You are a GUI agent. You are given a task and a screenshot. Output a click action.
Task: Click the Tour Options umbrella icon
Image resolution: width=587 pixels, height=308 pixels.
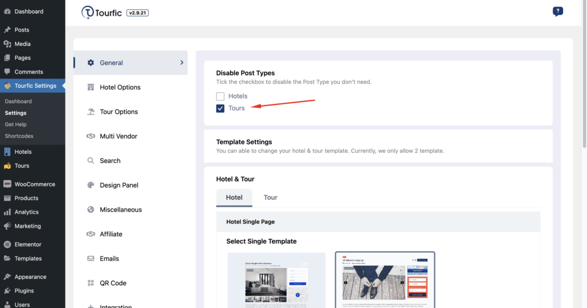coord(91,112)
